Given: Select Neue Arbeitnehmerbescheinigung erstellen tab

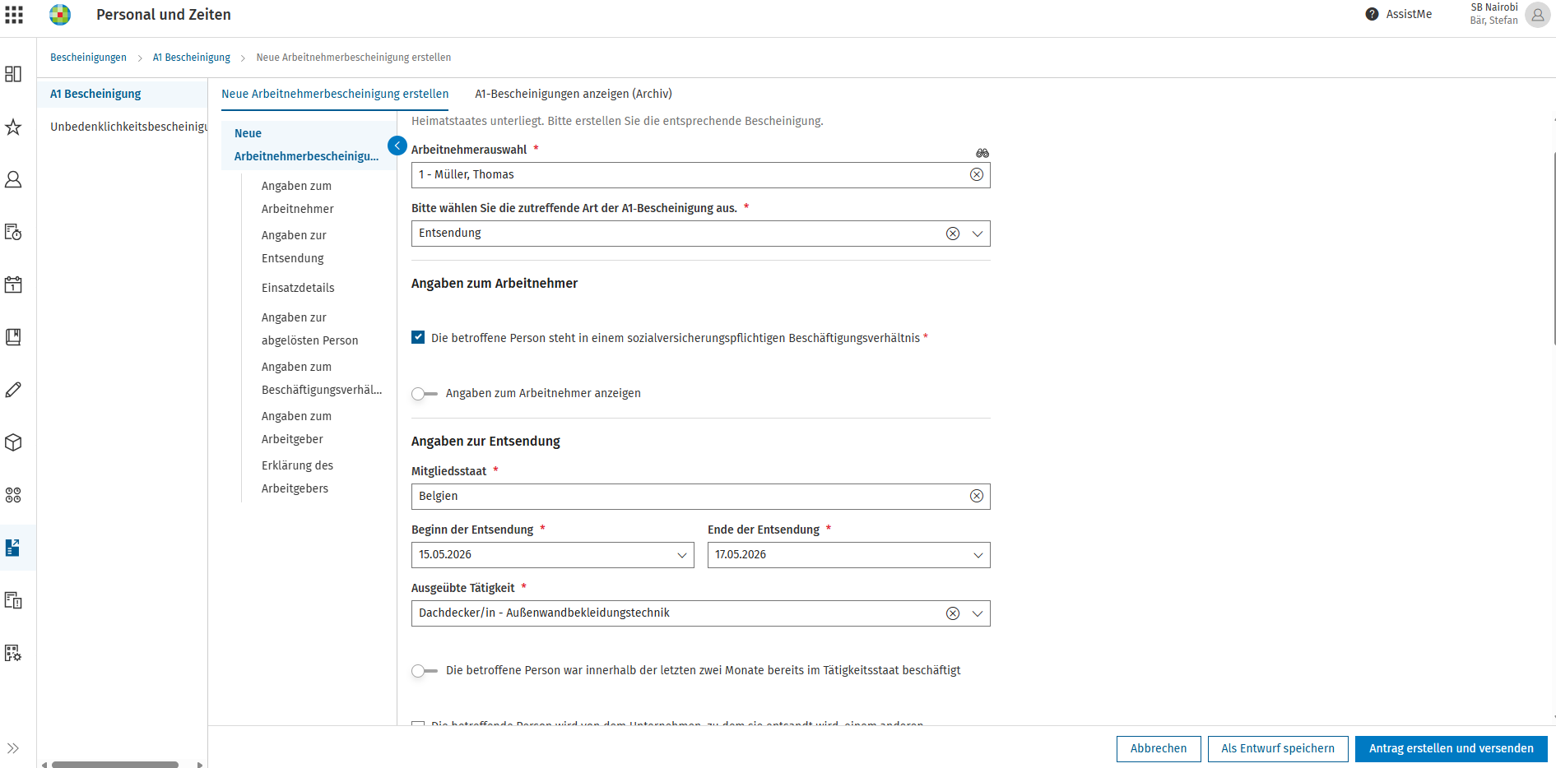Looking at the screenshot, I should (335, 94).
